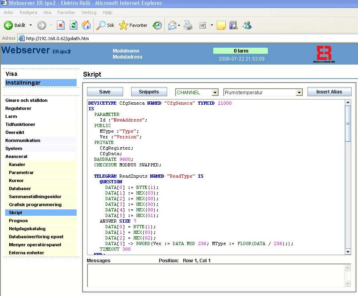Screen dimensions: 358x296
Task: Click script editor scrollbar down arrow
Action: point(348,252)
